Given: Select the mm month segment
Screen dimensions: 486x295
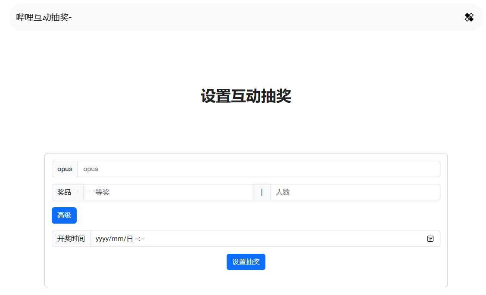Looking at the screenshot, I should pos(118,239).
